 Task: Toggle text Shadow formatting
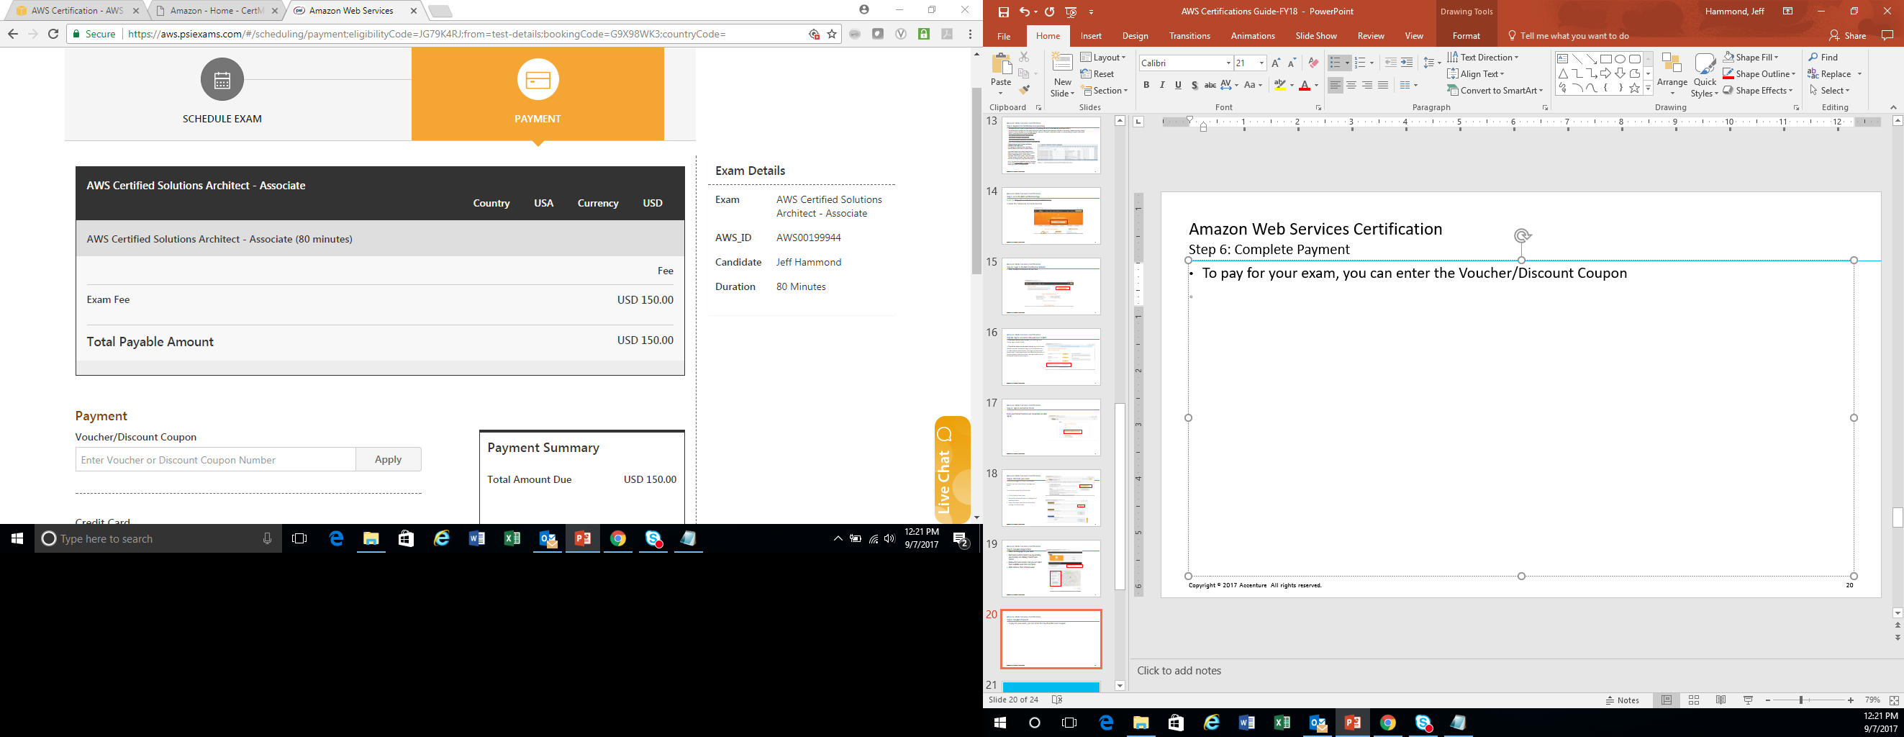pyautogui.click(x=1194, y=85)
